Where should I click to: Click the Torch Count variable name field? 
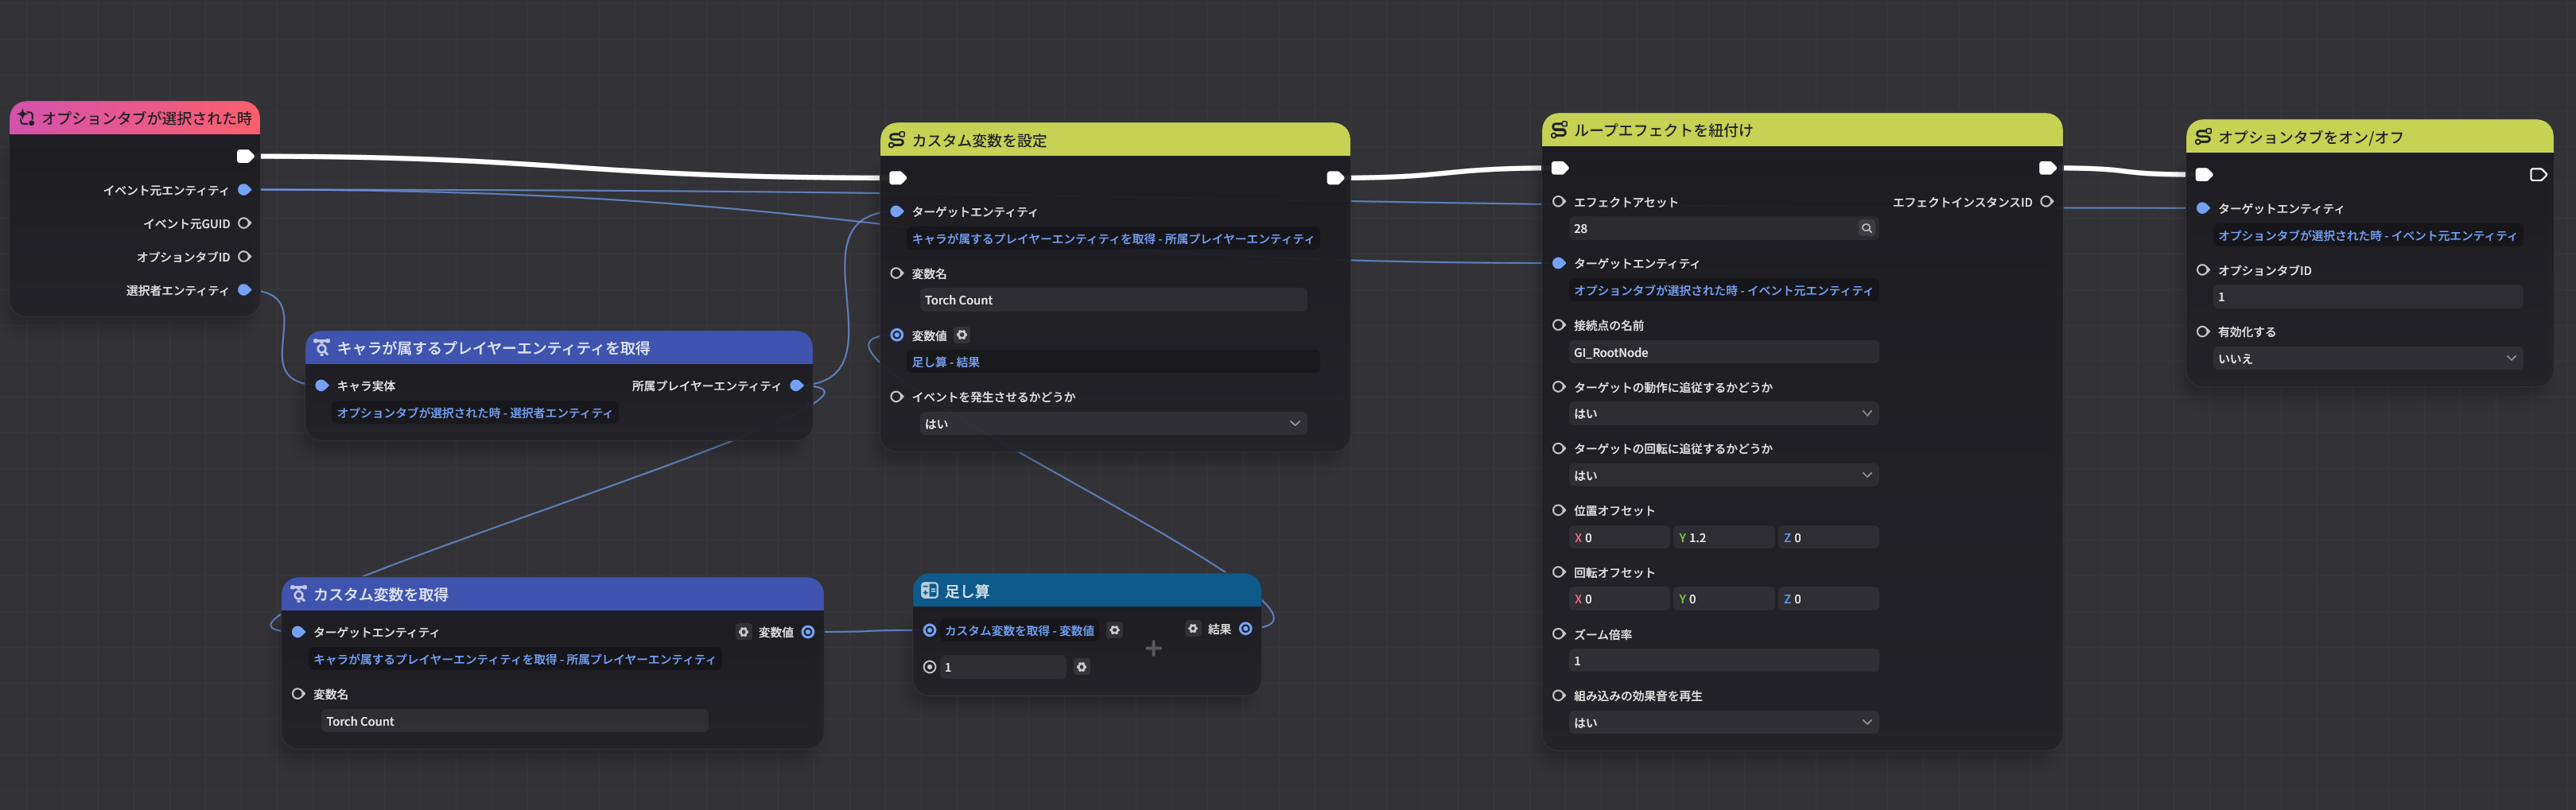(x=1112, y=299)
